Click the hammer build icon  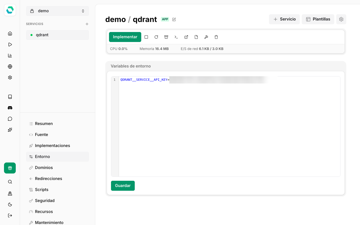[206, 37]
